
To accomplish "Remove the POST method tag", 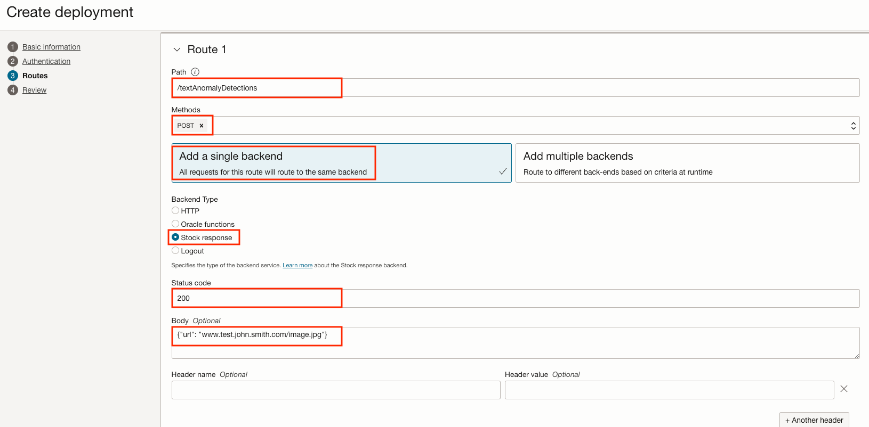I will coord(202,126).
